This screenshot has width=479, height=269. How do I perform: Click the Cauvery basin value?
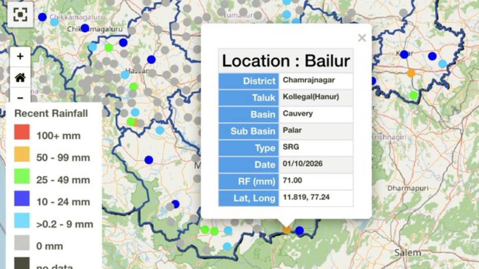(298, 114)
